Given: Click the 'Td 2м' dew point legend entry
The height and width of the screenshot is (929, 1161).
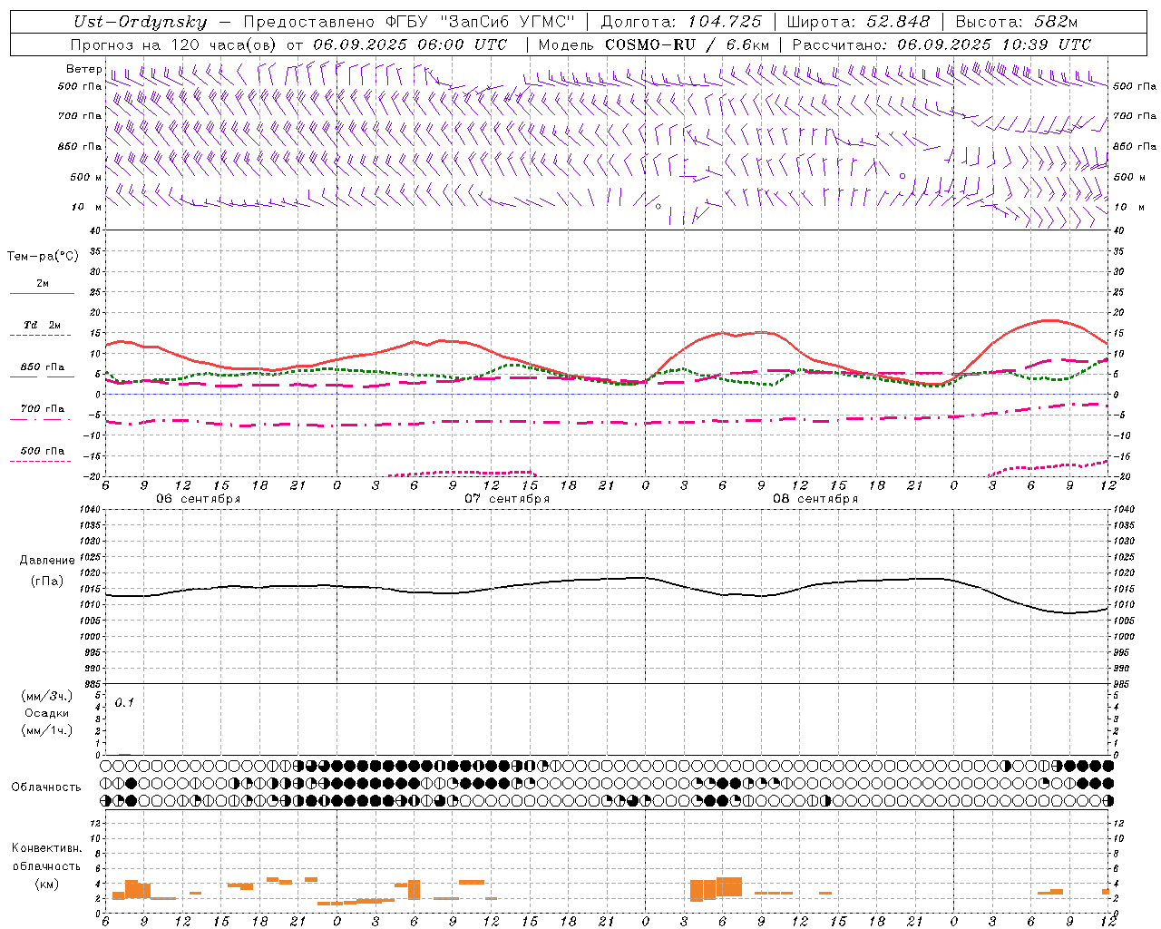Looking at the screenshot, I should coord(42,325).
